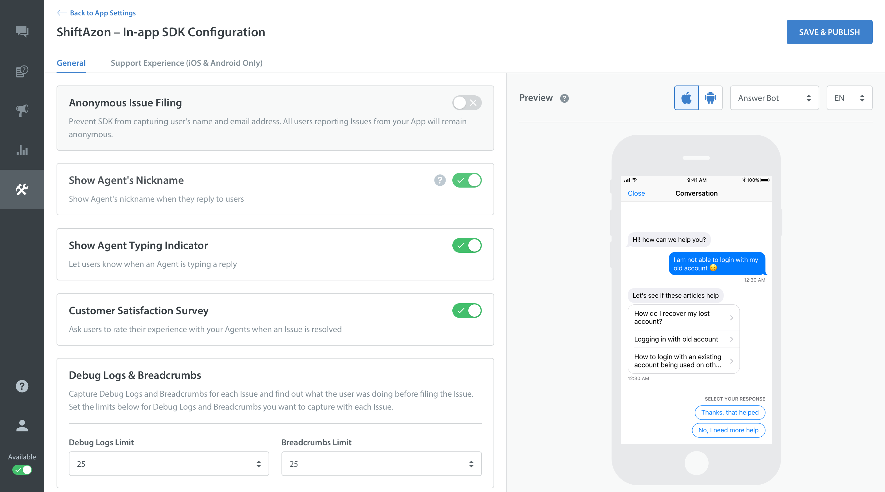Open the settings tools icon in sidebar
This screenshot has width=885, height=492.
tap(22, 189)
